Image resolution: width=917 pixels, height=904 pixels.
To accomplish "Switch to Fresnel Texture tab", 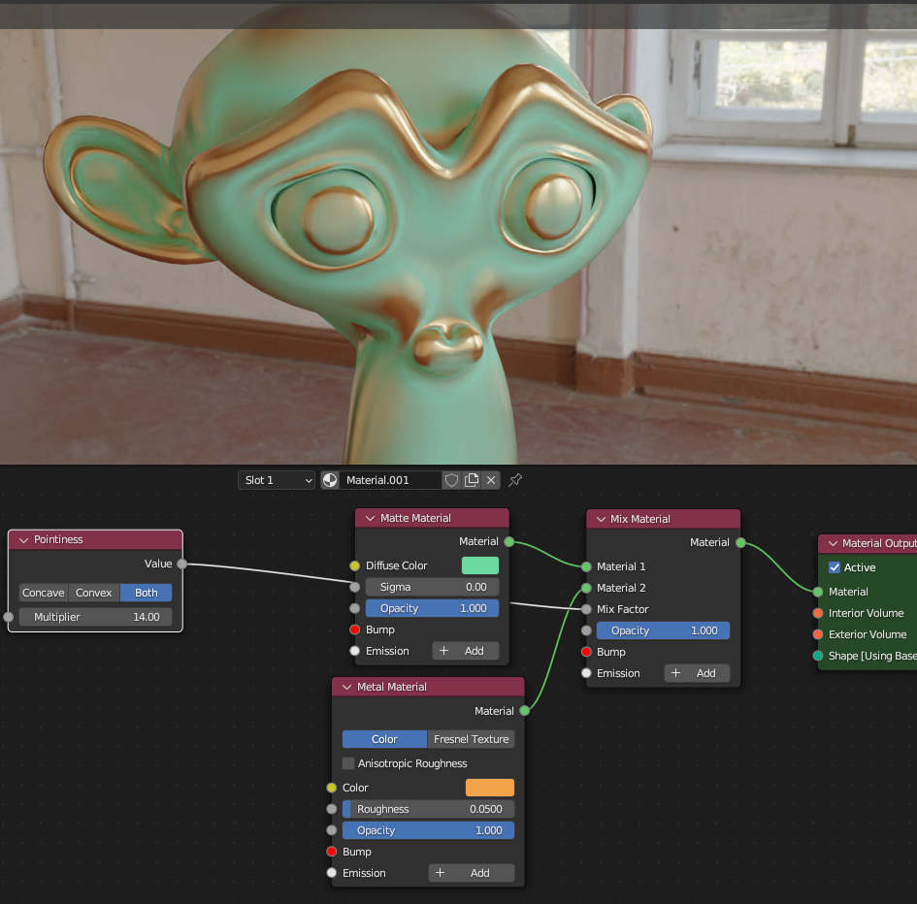I will click(x=471, y=739).
